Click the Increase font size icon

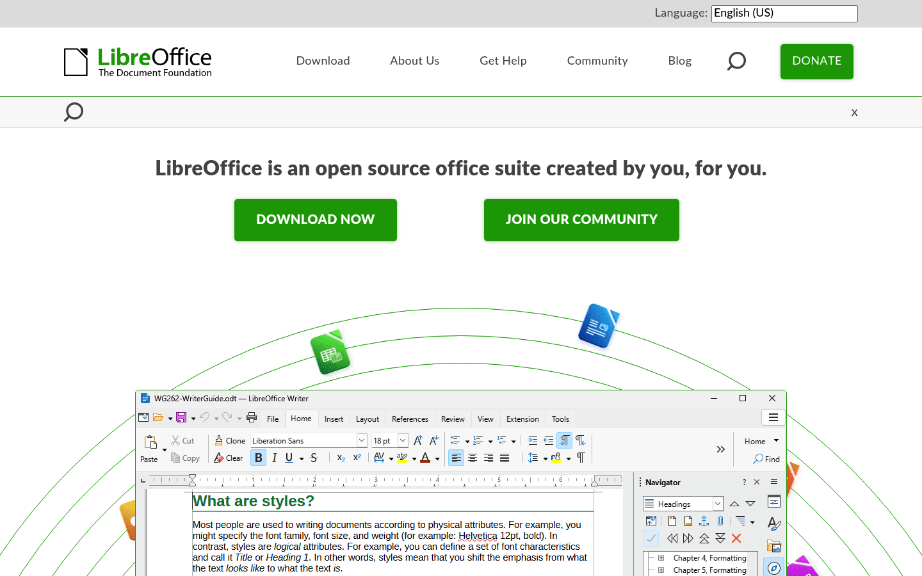click(418, 440)
